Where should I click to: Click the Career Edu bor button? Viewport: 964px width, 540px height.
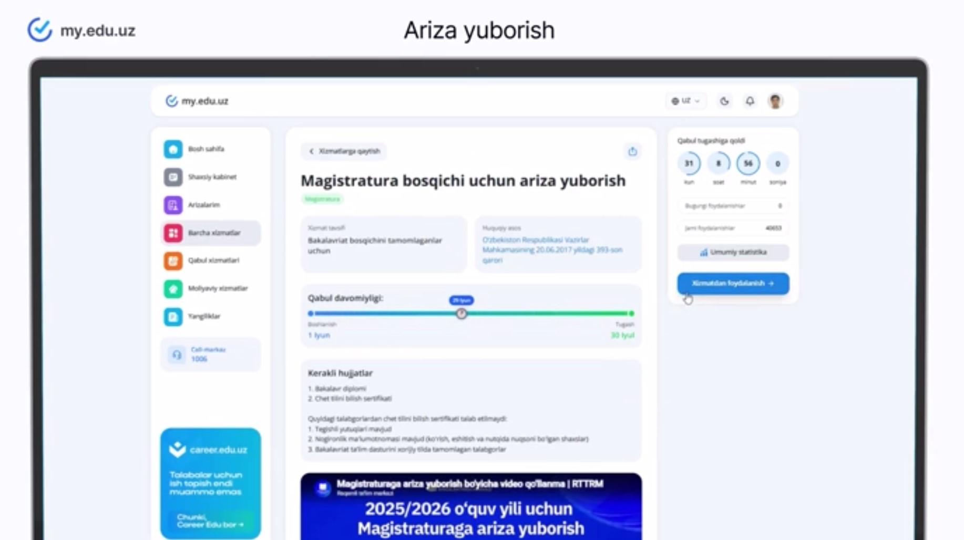[x=211, y=521]
